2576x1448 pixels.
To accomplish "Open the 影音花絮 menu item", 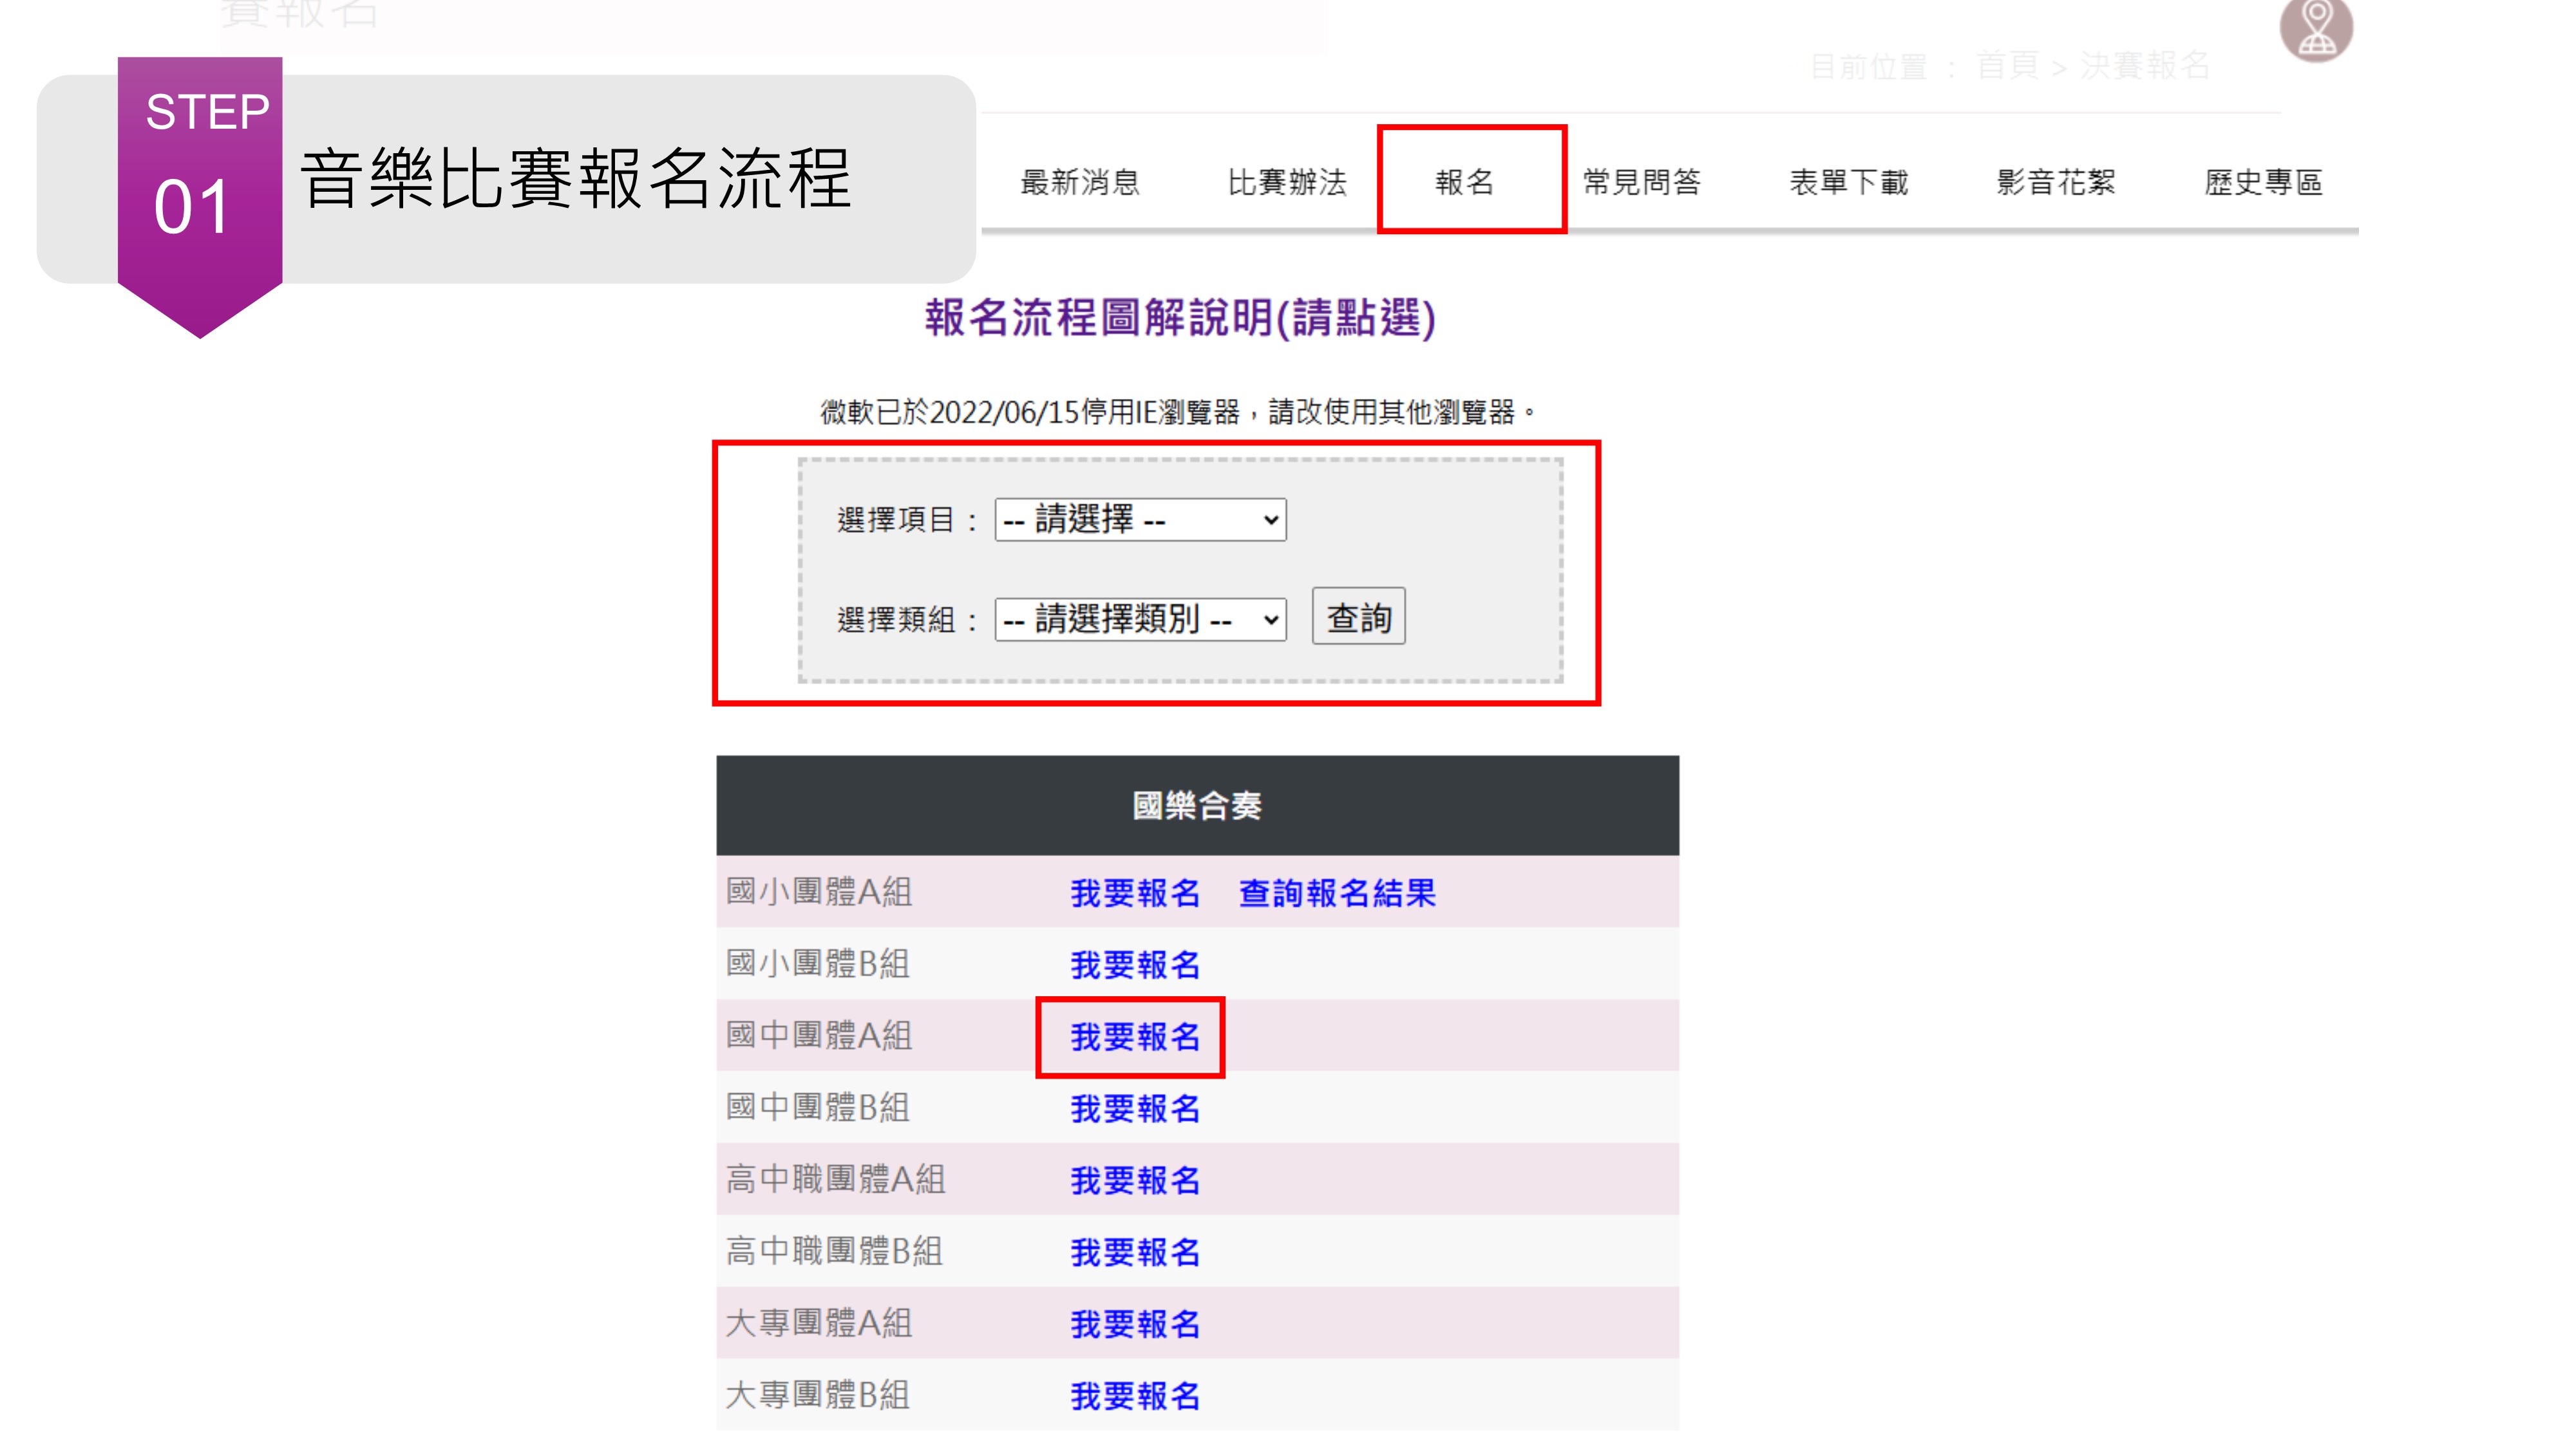I will (2056, 182).
